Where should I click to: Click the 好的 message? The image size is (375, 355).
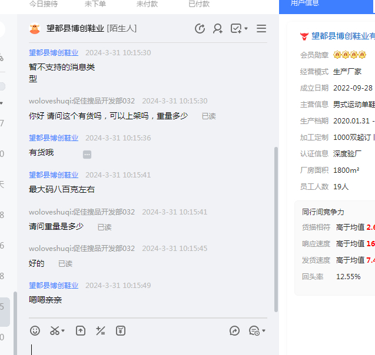click(x=36, y=263)
